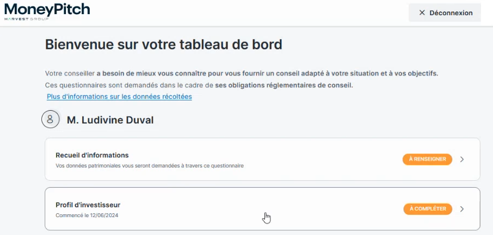Viewport: 493px width, 235px height.
Task: Click the X icon beside Déconnexion
Action: coord(422,12)
